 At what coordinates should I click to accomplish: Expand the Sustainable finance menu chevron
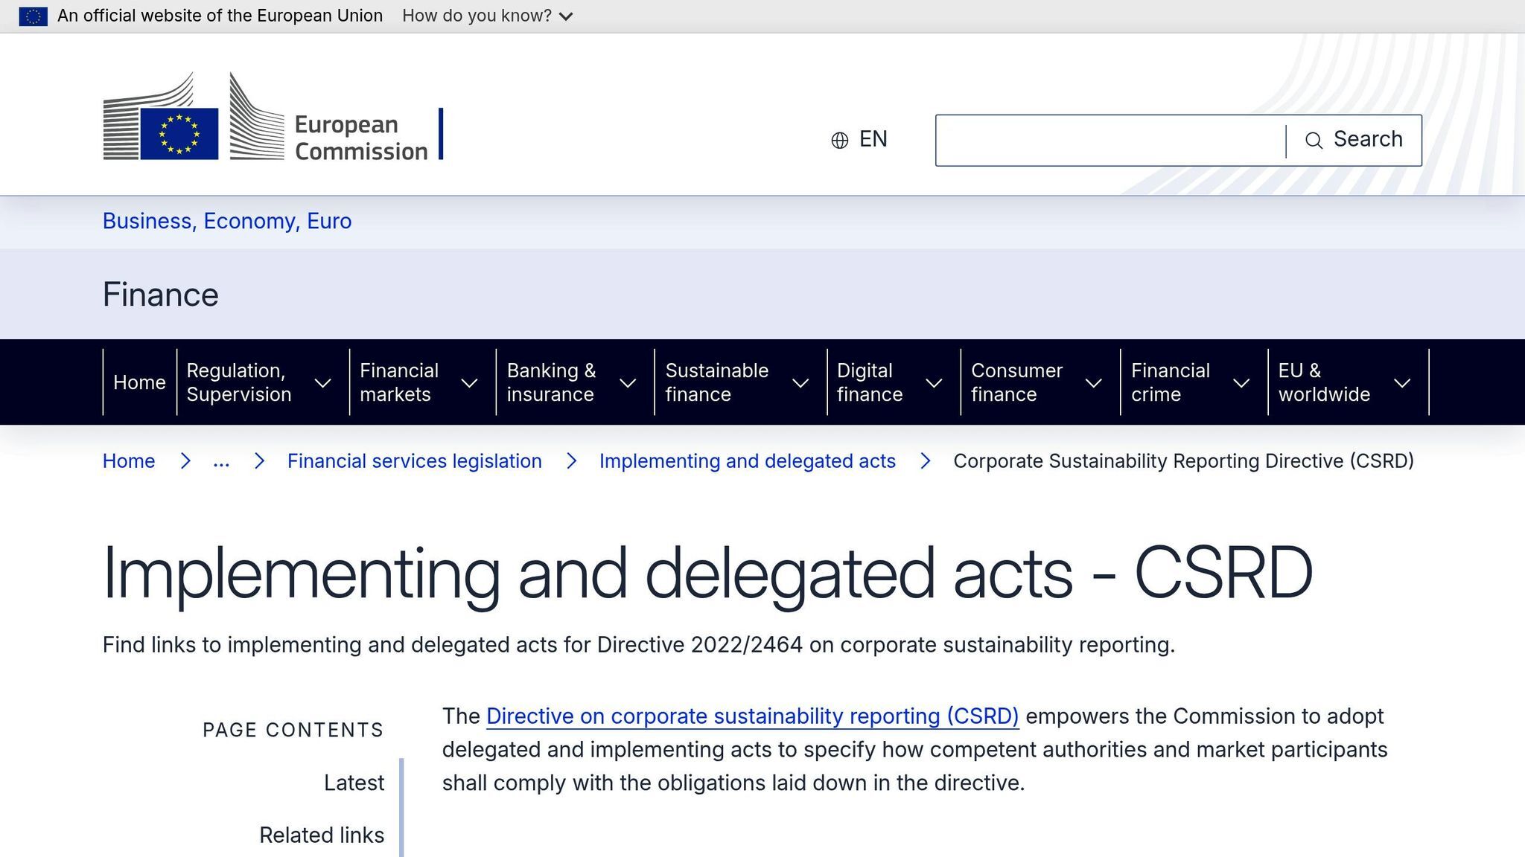(801, 382)
